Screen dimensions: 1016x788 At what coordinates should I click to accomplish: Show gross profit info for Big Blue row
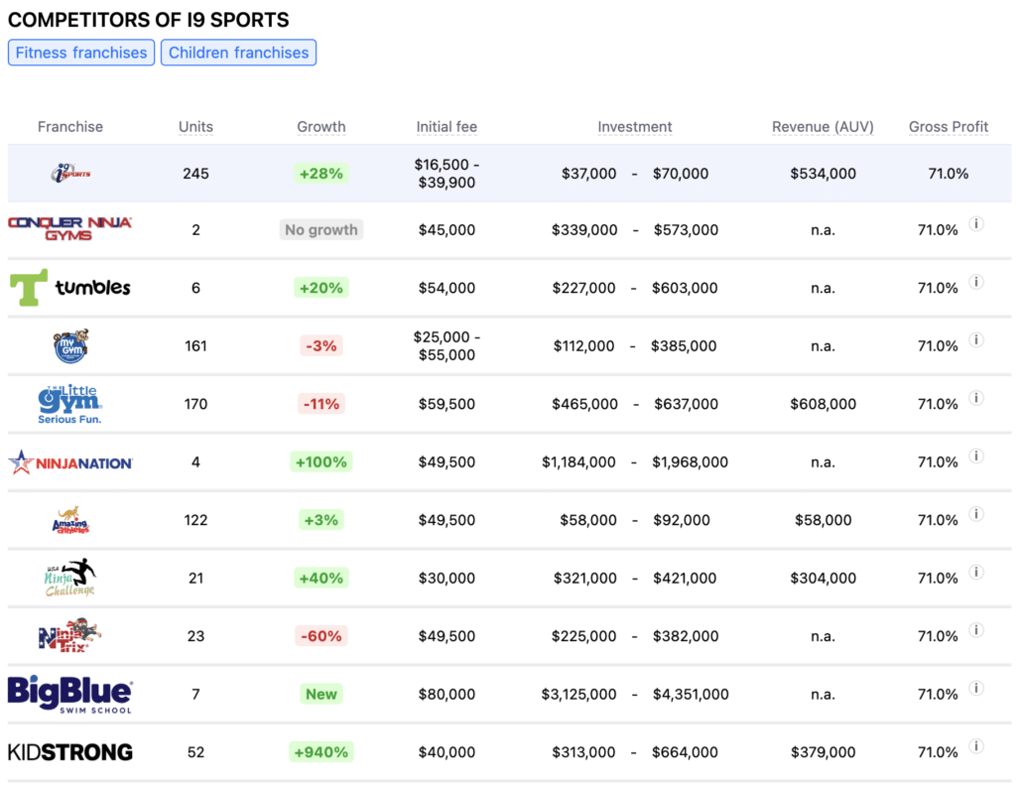(x=976, y=688)
